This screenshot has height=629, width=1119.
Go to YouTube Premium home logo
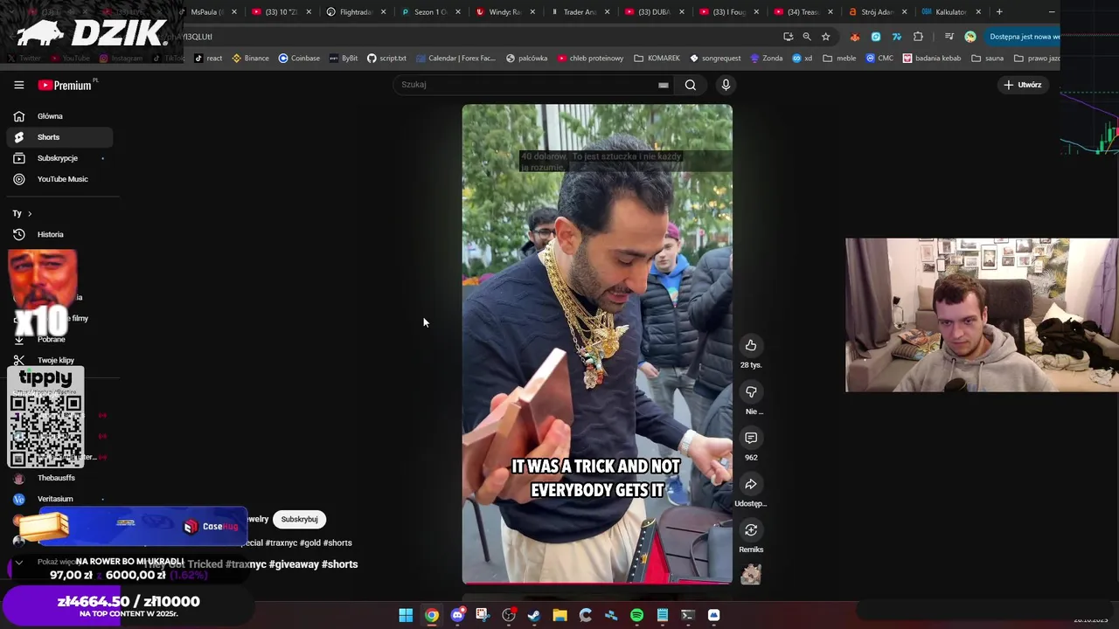coord(65,85)
